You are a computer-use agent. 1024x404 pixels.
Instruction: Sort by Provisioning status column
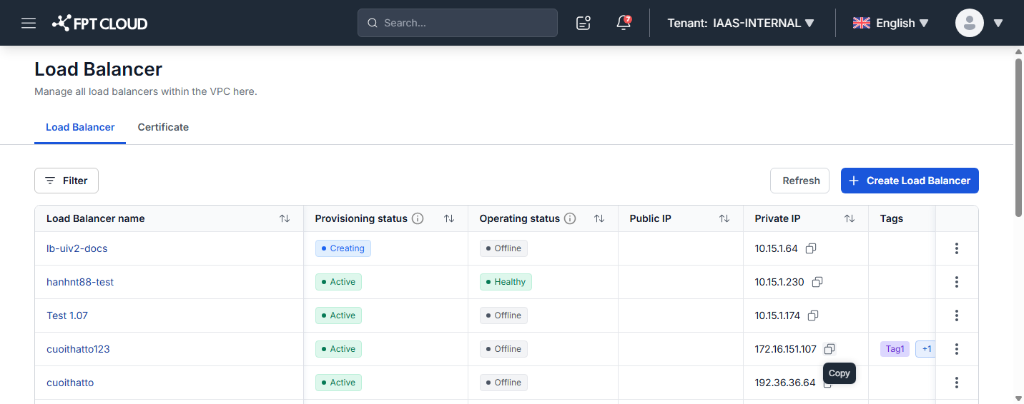point(449,218)
